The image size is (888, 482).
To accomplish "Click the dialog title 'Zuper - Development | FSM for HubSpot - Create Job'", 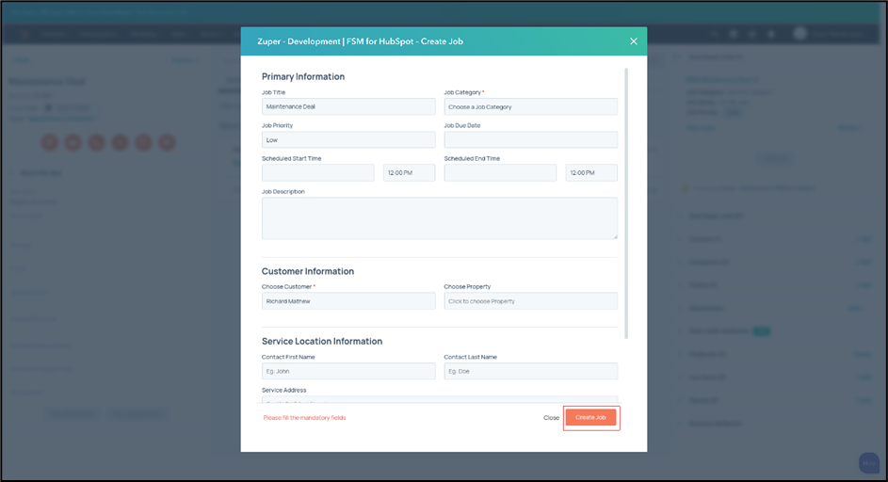I will (360, 41).
